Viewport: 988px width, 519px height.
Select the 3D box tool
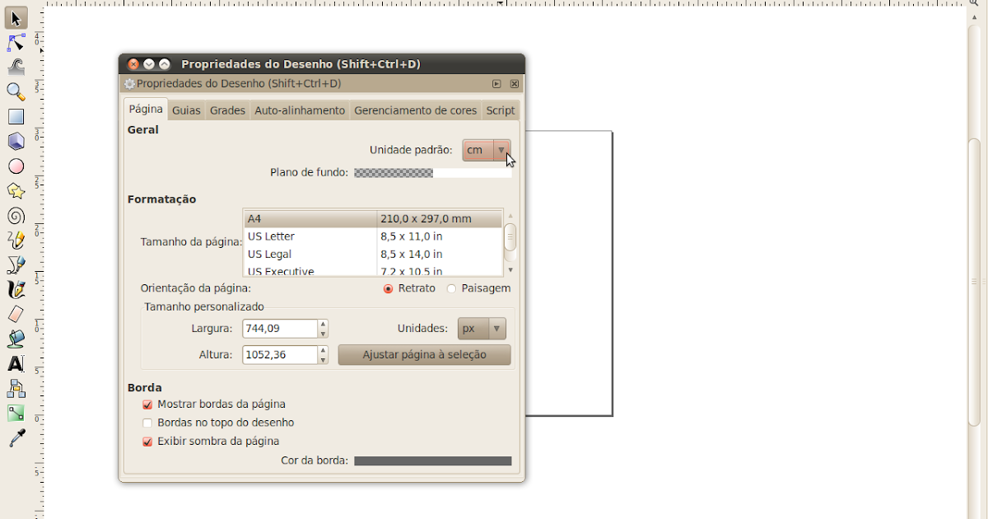point(16,141)
